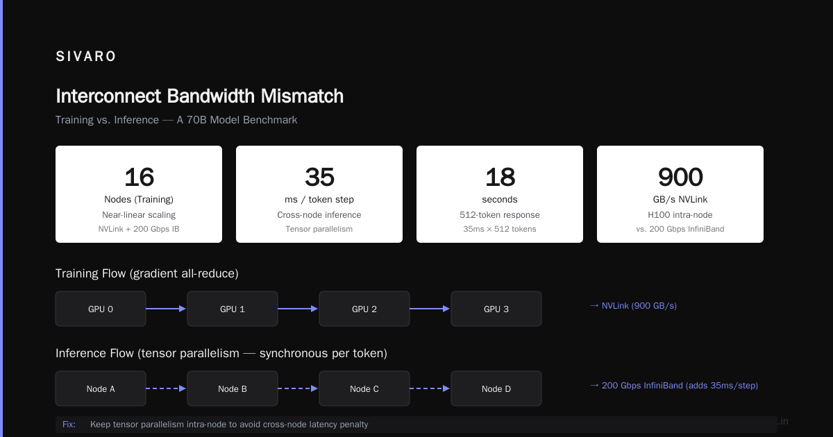This screenshot has height=437, width=833.
Task: Select the 16 Nodes (Training) card
Action: point(139,194)
